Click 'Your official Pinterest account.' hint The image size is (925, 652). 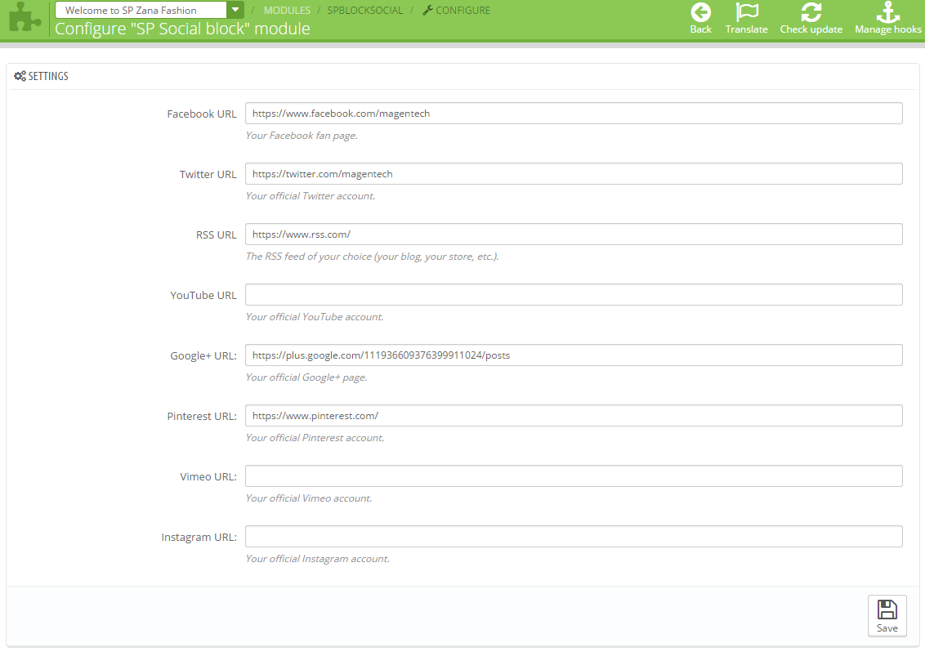[315, 438]
